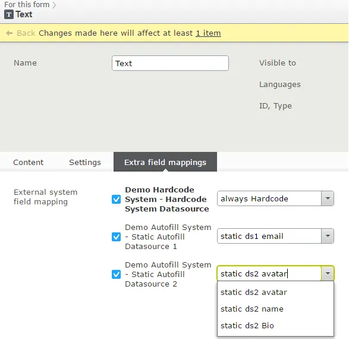The image size is (349, 339).
Task: Open the always Hardcode dropdown arrow
Action: tap(328, 198)
